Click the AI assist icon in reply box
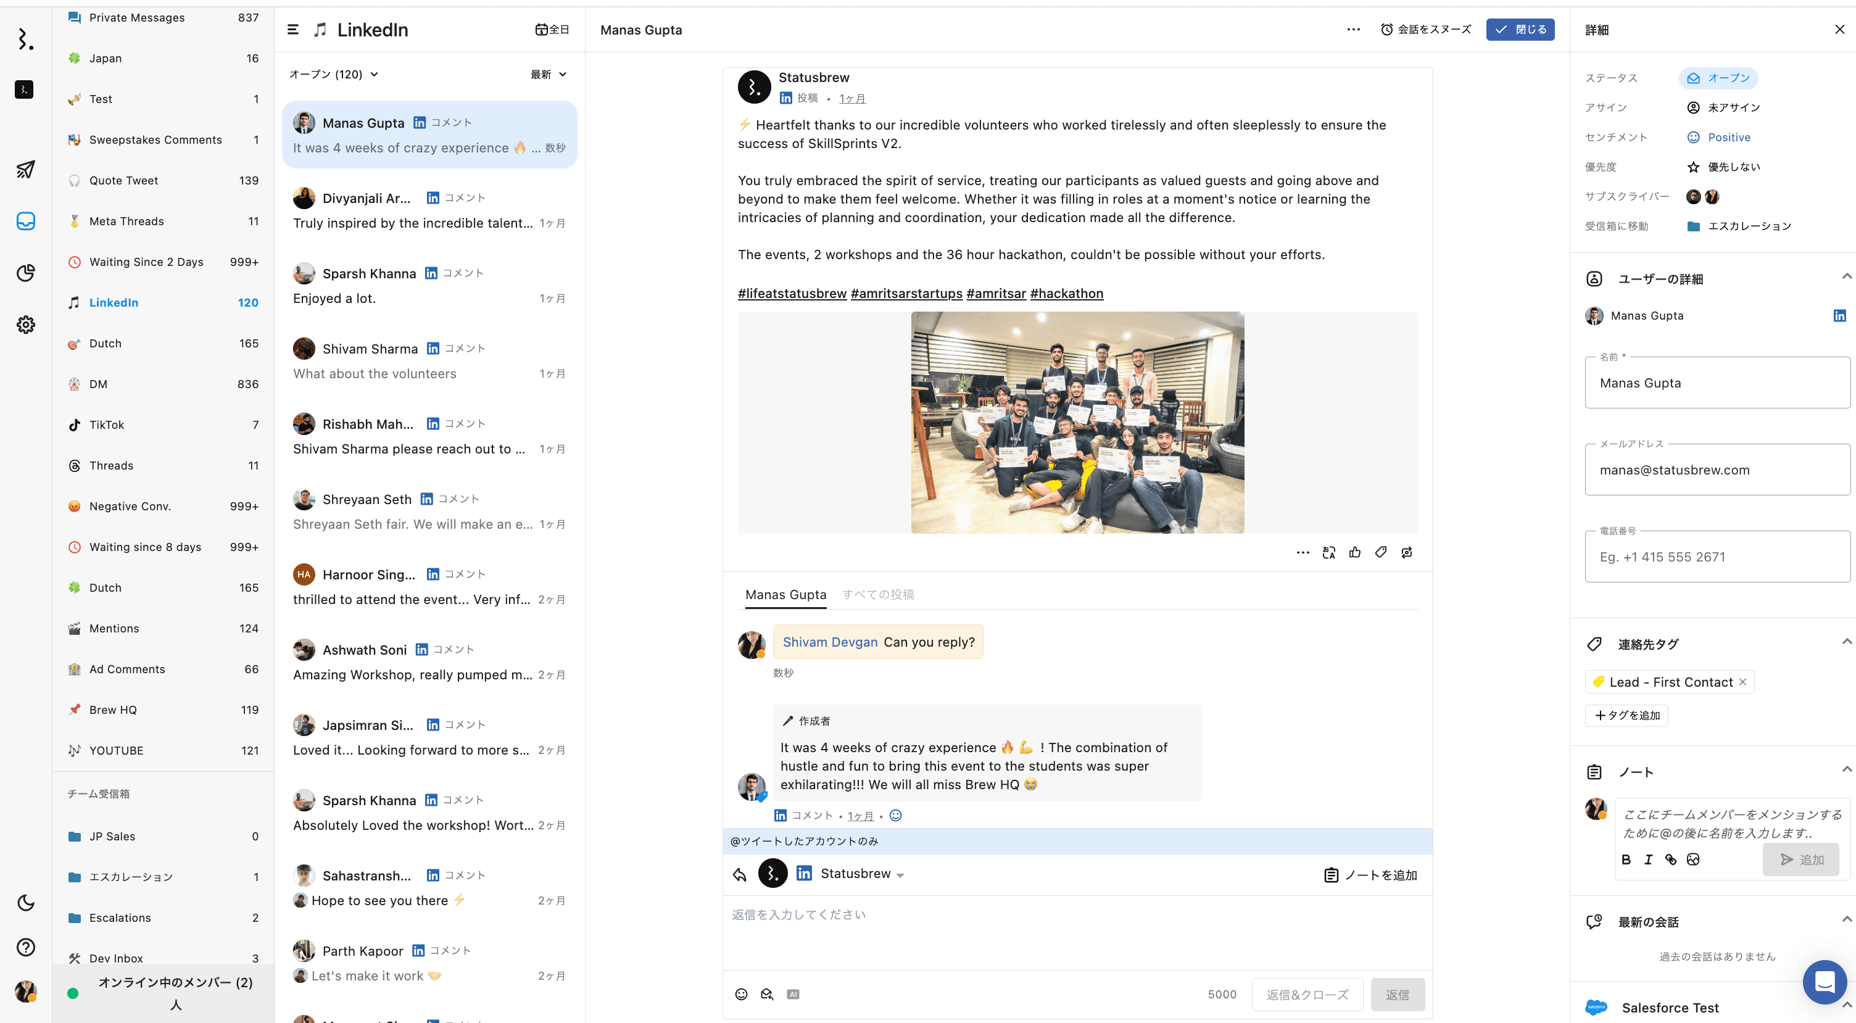This screenshot has height=1023, width=1856. click(792, 994)
